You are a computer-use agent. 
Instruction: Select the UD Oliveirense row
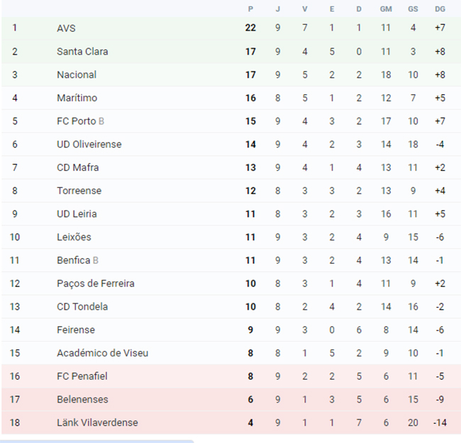click(231, 144)
